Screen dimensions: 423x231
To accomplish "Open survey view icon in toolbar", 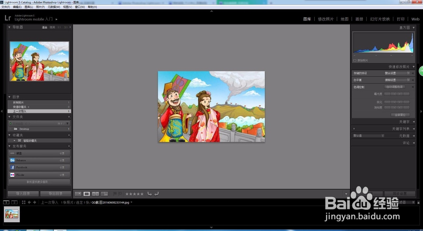I will pos(104,194).
